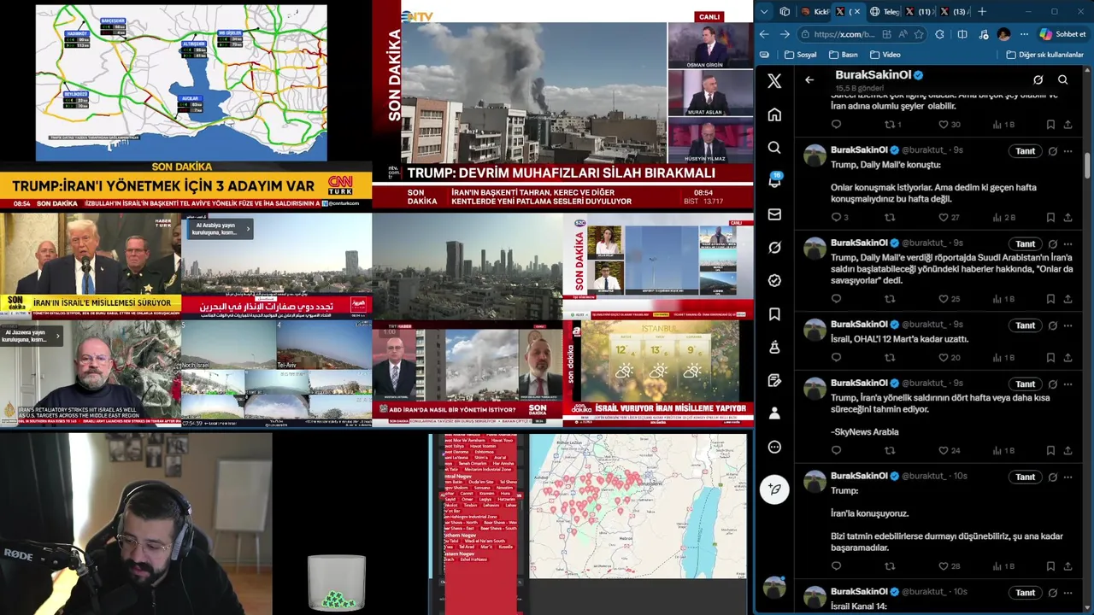The width and height of the screenshot is (1094, 615).
Task: Open Explore search in X sidebar
Action: [774, 148]
